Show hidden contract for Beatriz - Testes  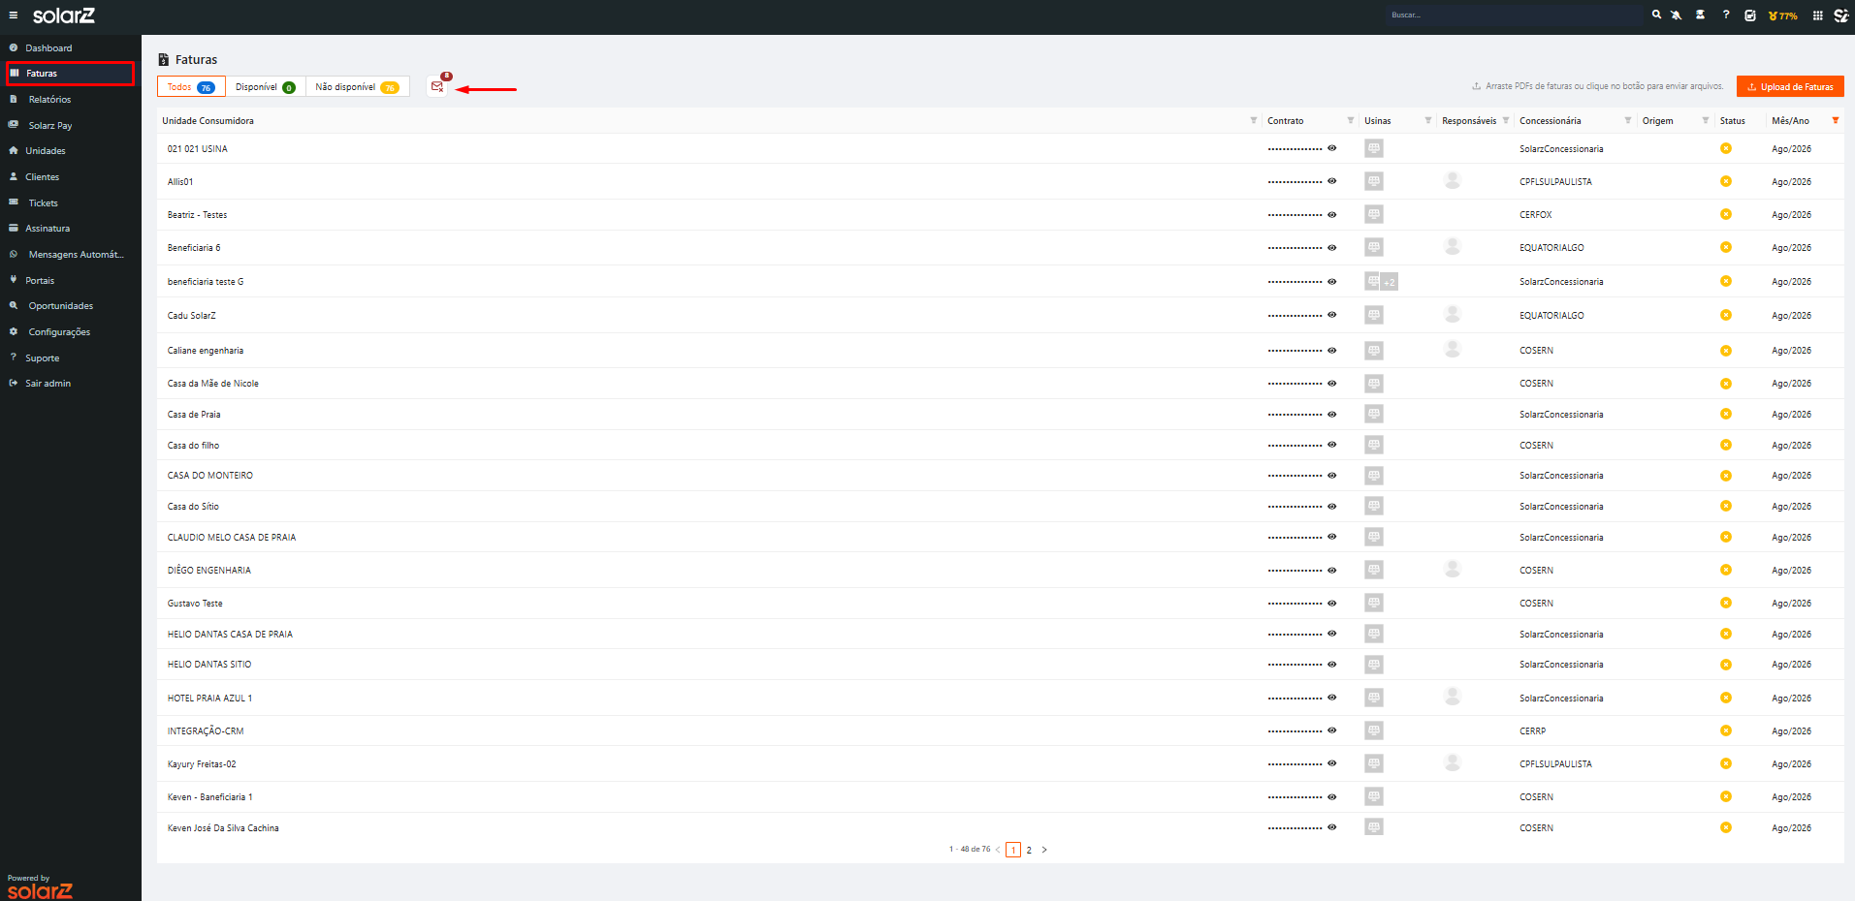pyautogui.click(x=1332, y=214)
